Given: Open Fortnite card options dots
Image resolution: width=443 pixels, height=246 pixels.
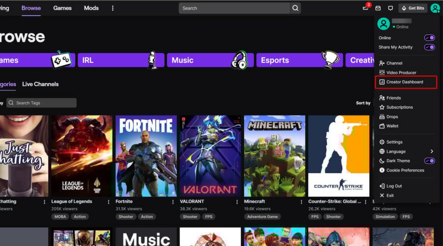Looking at the screenshot, I should (x=173, y=202).
